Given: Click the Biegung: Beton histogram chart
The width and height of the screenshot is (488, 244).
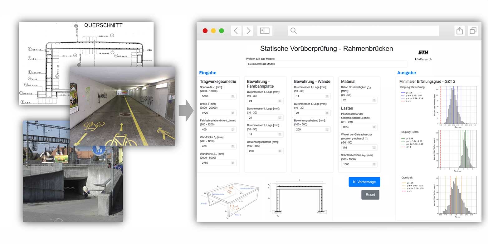Looking at the screenshot, I should tap(455, 151).
